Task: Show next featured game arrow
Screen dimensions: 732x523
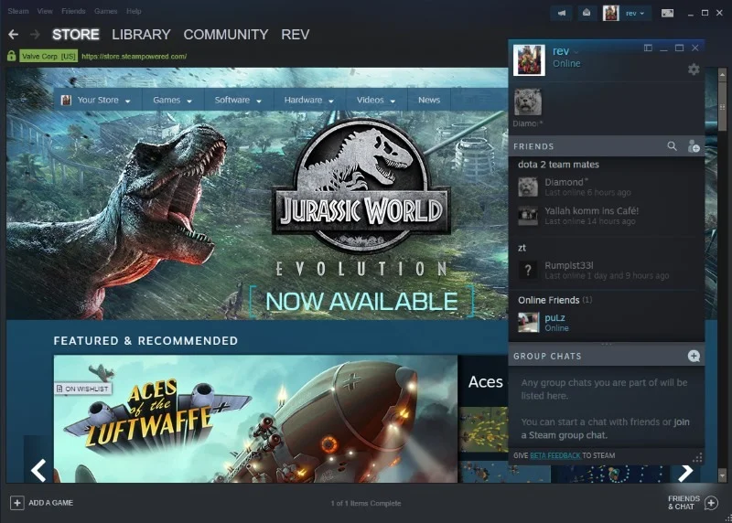Action: point(684,472)
